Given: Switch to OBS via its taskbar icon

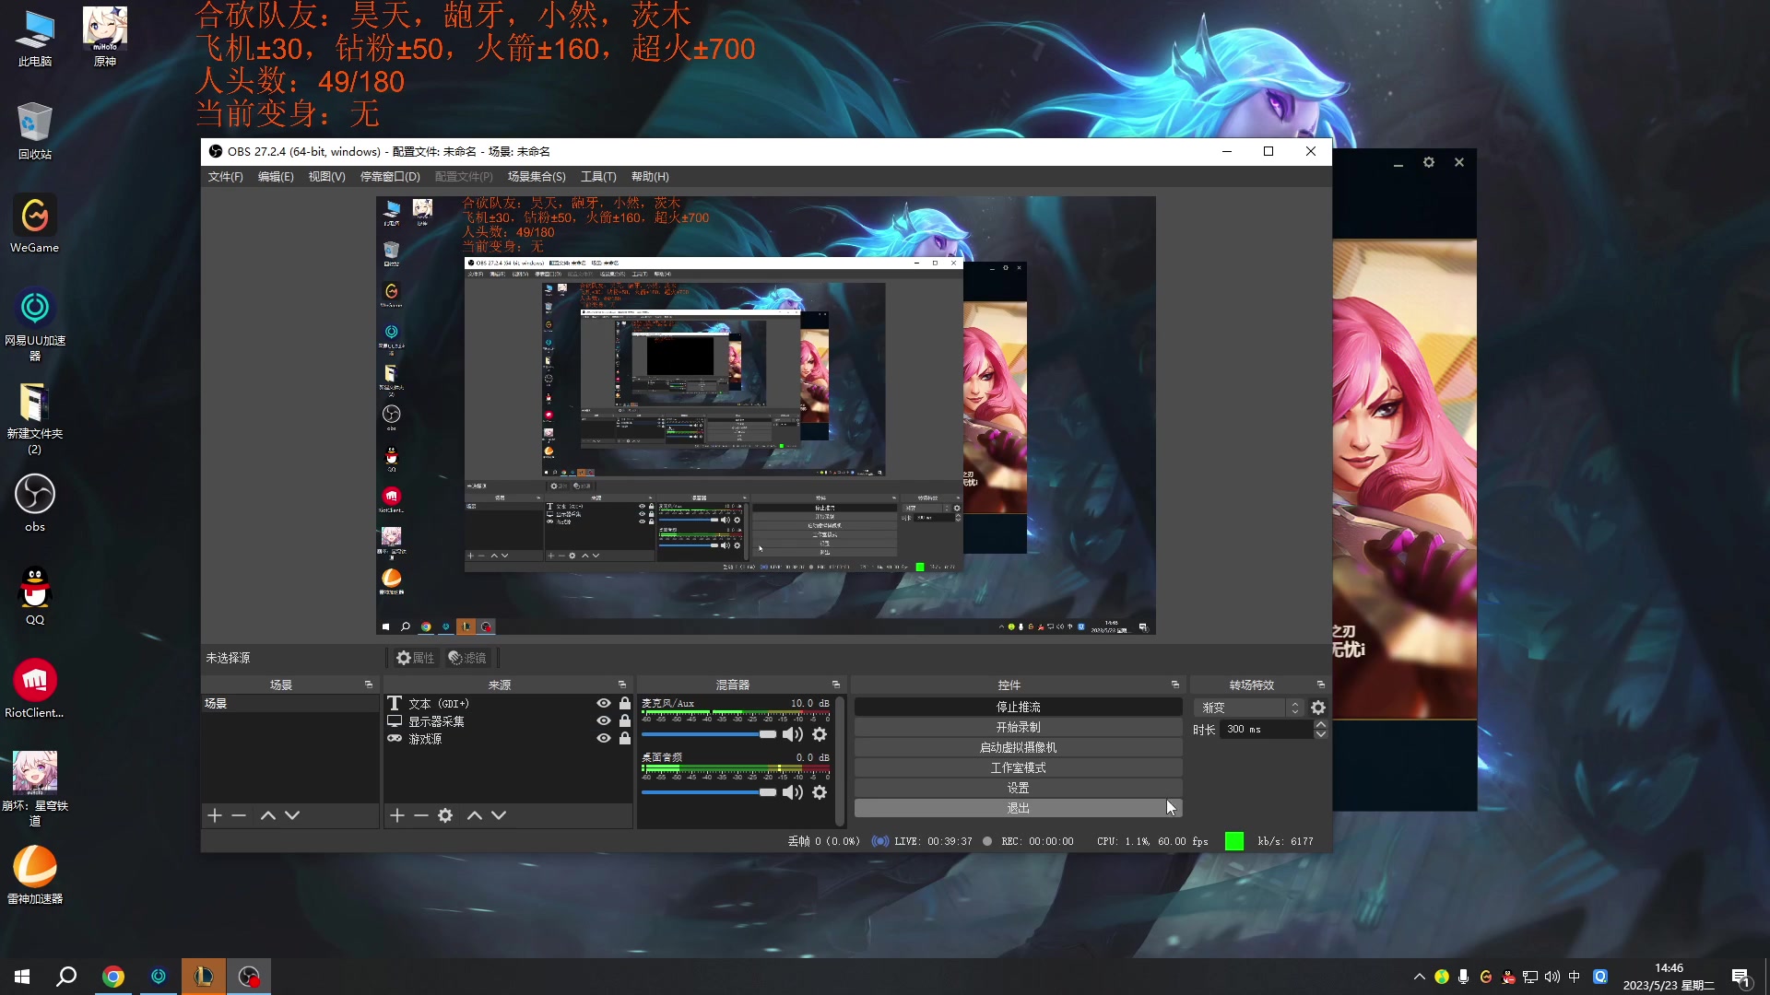Looking at the screenshot, I should [x=249, y=977].
